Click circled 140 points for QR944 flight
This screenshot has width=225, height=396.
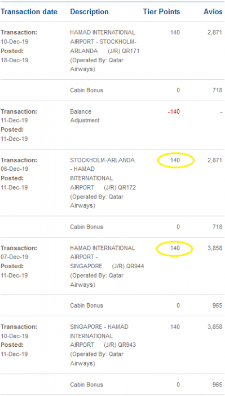point(174,248)
